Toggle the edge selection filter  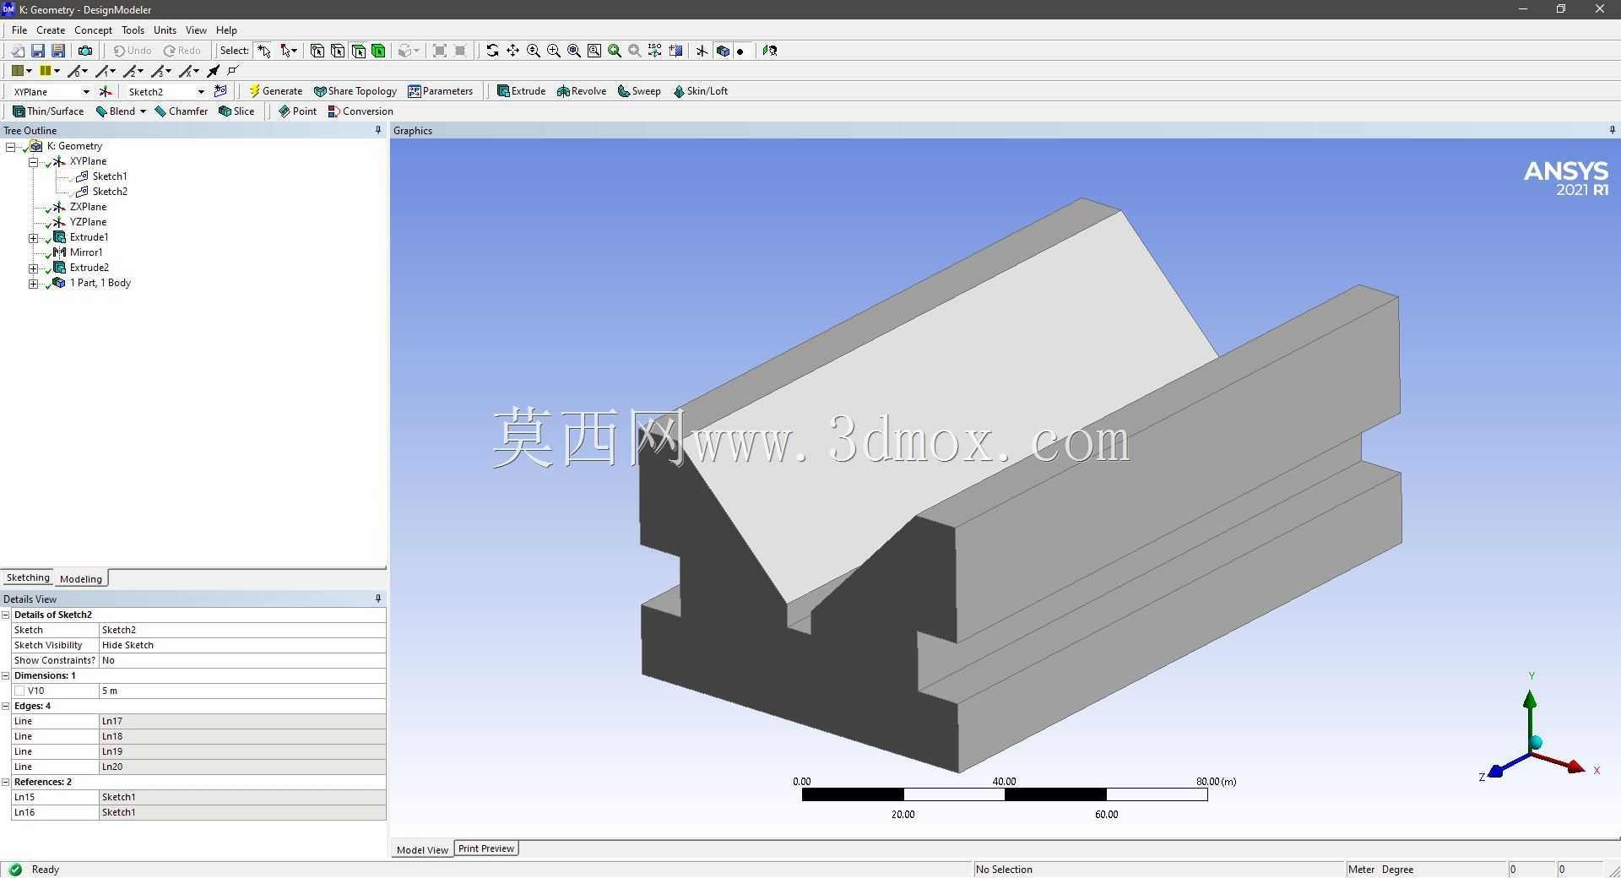click(338, 51)
